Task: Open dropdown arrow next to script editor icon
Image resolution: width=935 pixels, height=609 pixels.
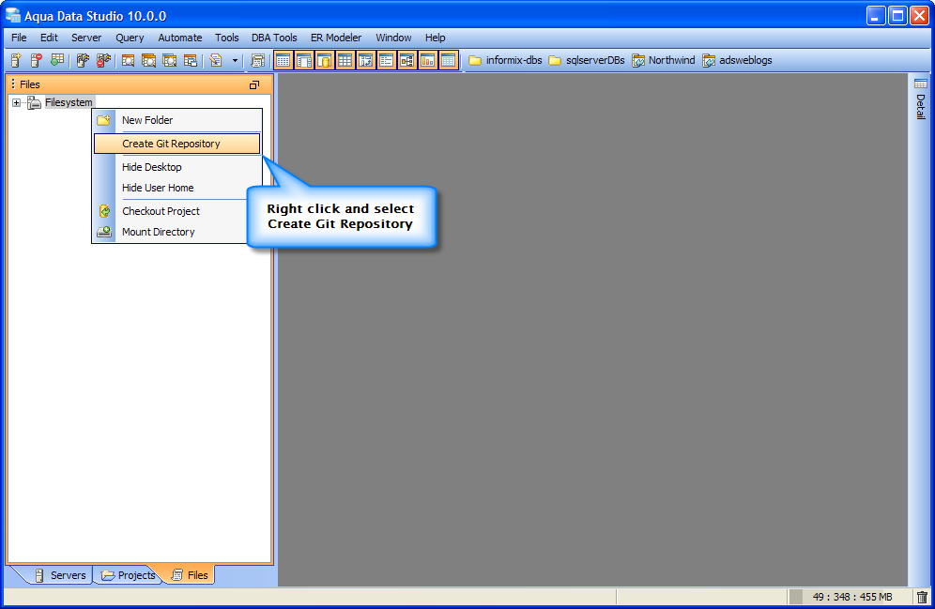Action: coord(235,61)
